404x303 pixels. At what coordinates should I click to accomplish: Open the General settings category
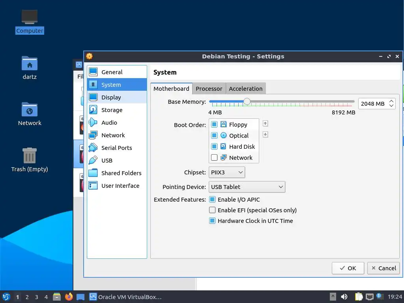coord(117,72)
